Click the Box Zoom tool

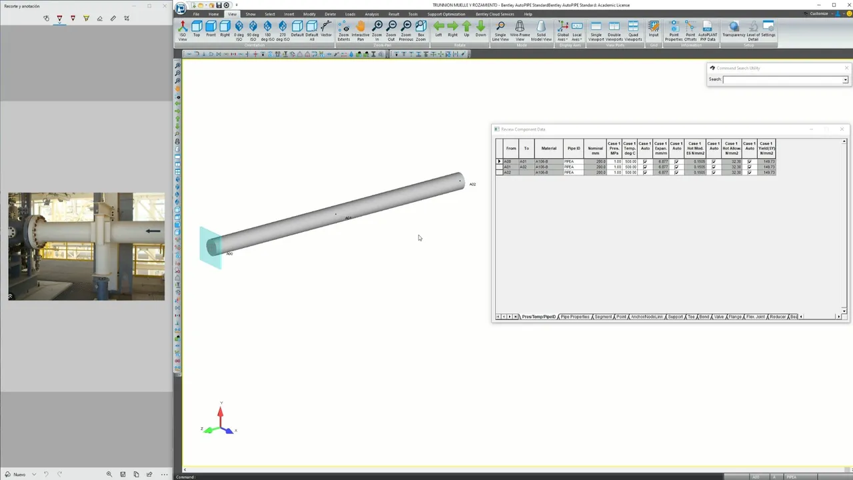421,31
